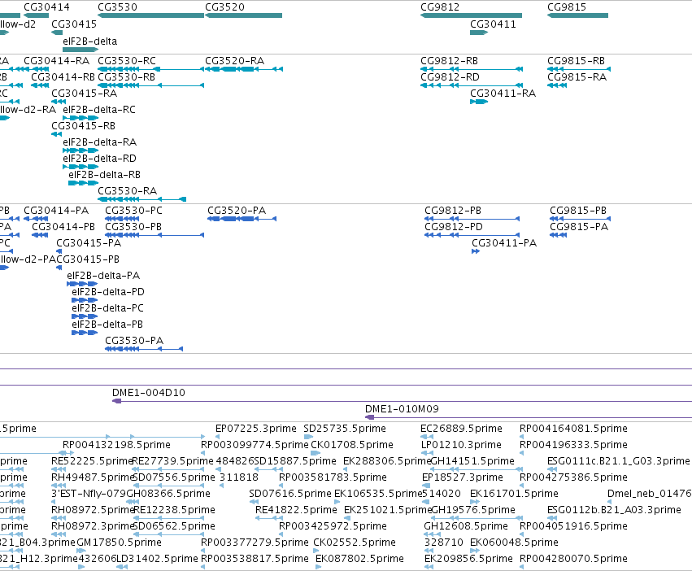Click protein CG3530-PC

click(x=133, y=211)
